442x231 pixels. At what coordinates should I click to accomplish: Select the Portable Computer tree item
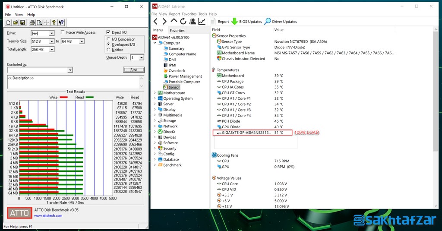[x=182, y=82]
